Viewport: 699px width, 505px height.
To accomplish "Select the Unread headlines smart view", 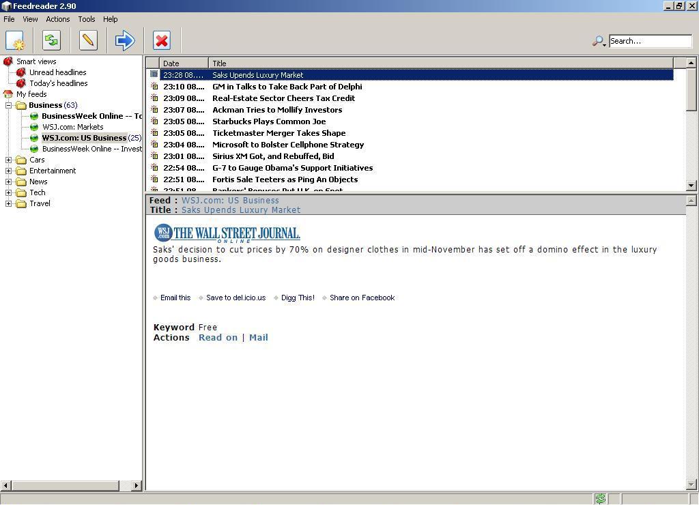I will (58, 72).
